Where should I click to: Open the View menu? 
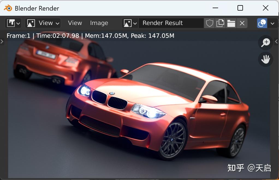75,23
